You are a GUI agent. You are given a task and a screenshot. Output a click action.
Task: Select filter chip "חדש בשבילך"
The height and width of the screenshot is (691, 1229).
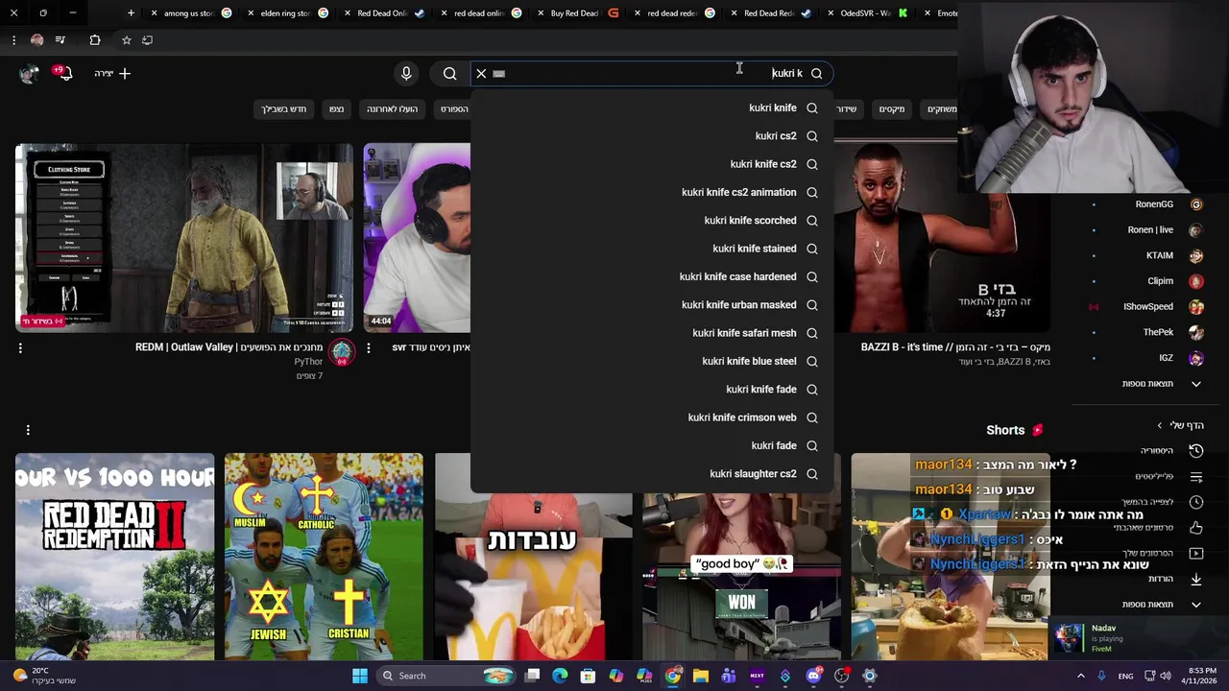[284, 109]
